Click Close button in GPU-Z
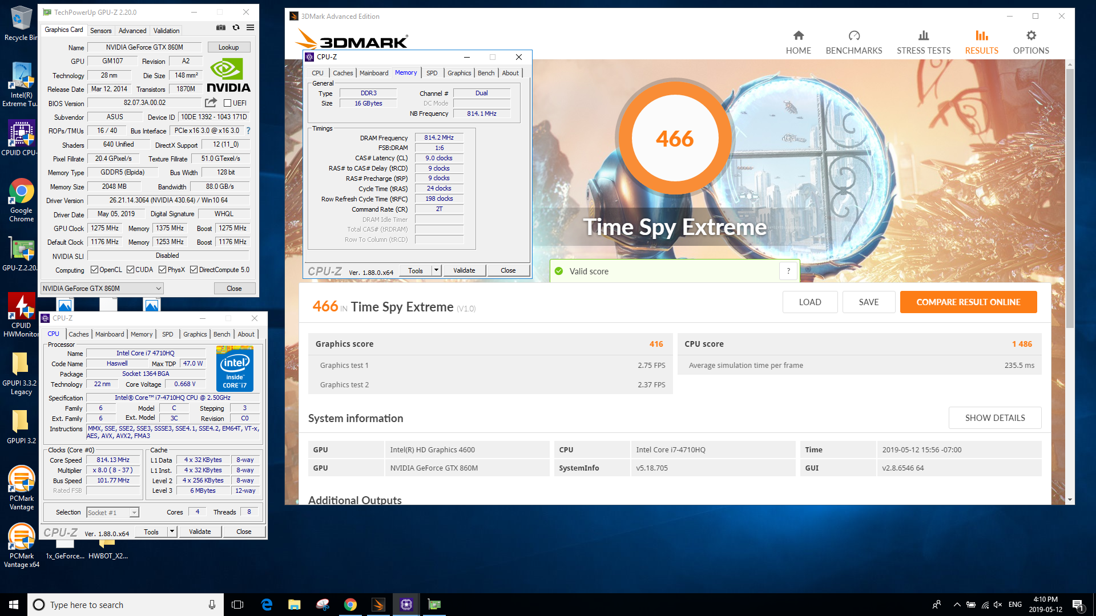Image resolution: width=1096 pixels, height=616 pixels. pos(234,289)
